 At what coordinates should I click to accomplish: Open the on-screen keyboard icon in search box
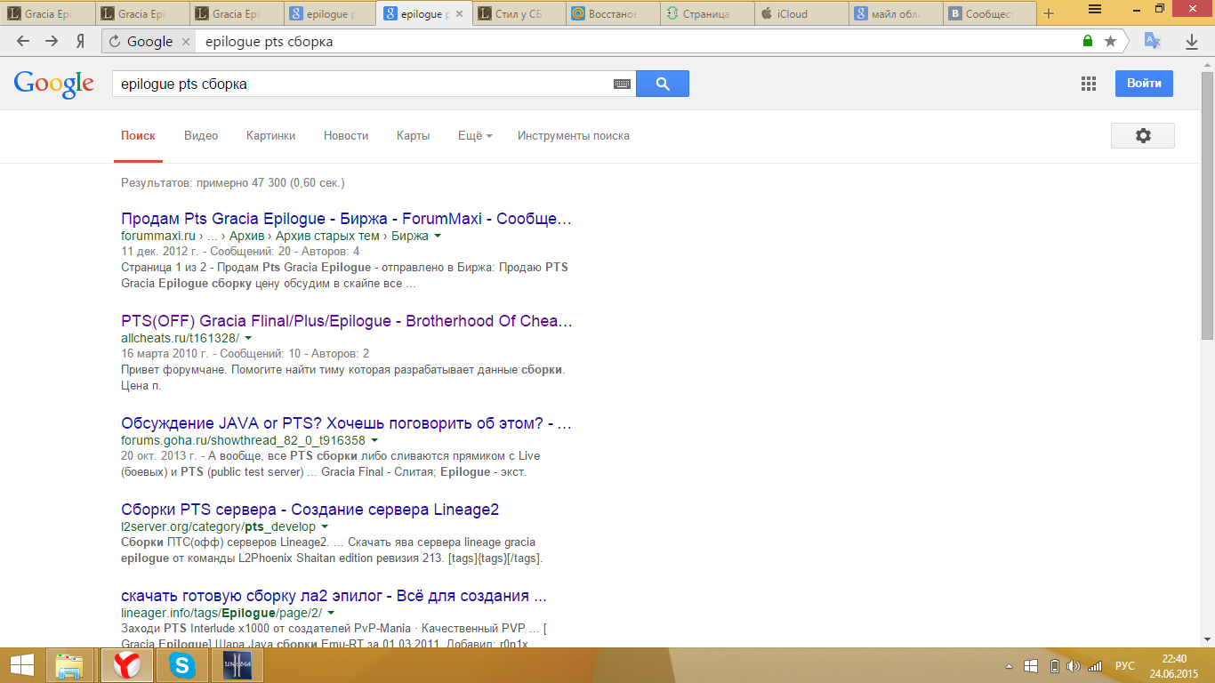pos(622,84)
